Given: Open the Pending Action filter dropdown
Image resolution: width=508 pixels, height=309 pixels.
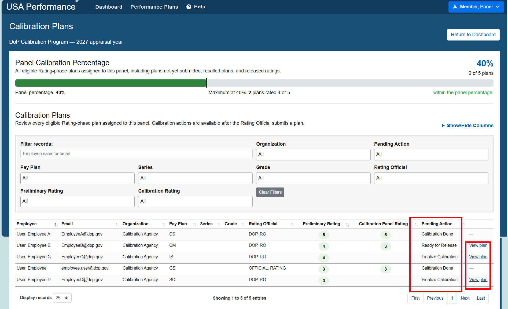Looking at the screenshot, I should (x=431, y=154).
